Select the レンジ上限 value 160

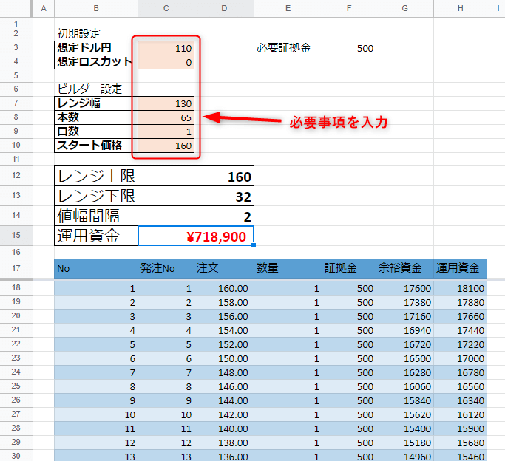[x=196, y=176]
